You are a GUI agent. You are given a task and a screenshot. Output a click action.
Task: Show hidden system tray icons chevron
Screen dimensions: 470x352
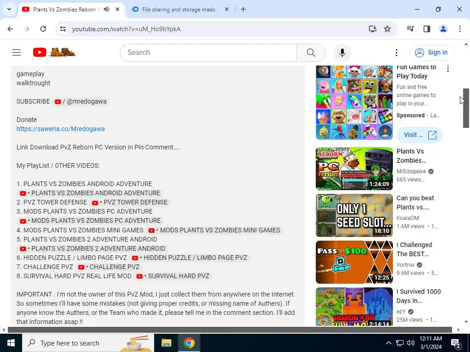click(388, 343)
